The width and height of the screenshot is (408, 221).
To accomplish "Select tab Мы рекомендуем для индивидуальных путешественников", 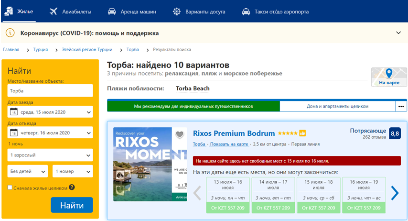I will click(193, 106).
